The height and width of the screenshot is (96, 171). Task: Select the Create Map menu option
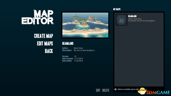point(44,36)
